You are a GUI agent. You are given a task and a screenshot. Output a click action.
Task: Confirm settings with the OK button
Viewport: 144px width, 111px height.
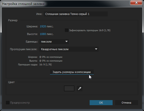[x=101, y=103]
